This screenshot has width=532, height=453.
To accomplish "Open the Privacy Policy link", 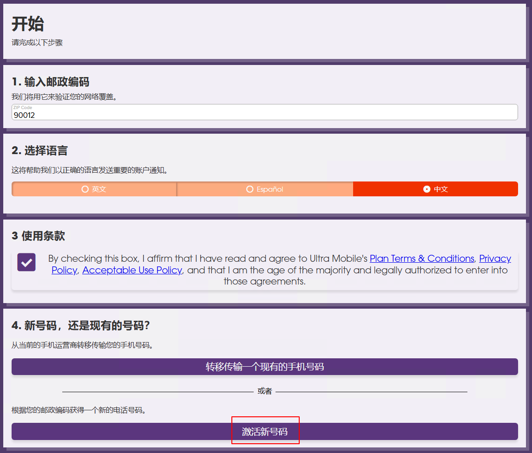I will (495, 259).
